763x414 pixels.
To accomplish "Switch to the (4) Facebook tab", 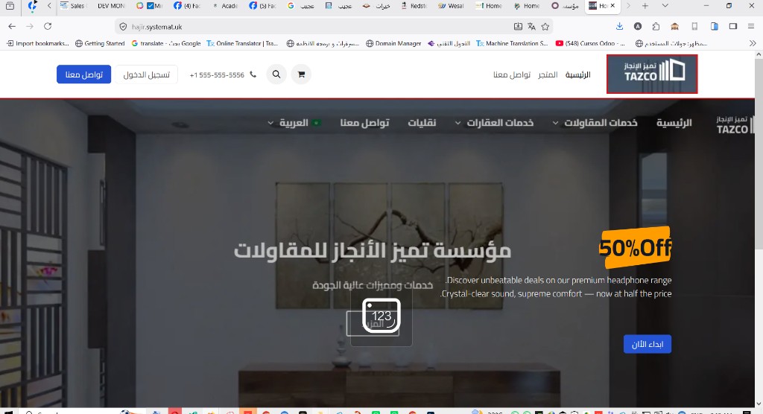I will (187, 6).
